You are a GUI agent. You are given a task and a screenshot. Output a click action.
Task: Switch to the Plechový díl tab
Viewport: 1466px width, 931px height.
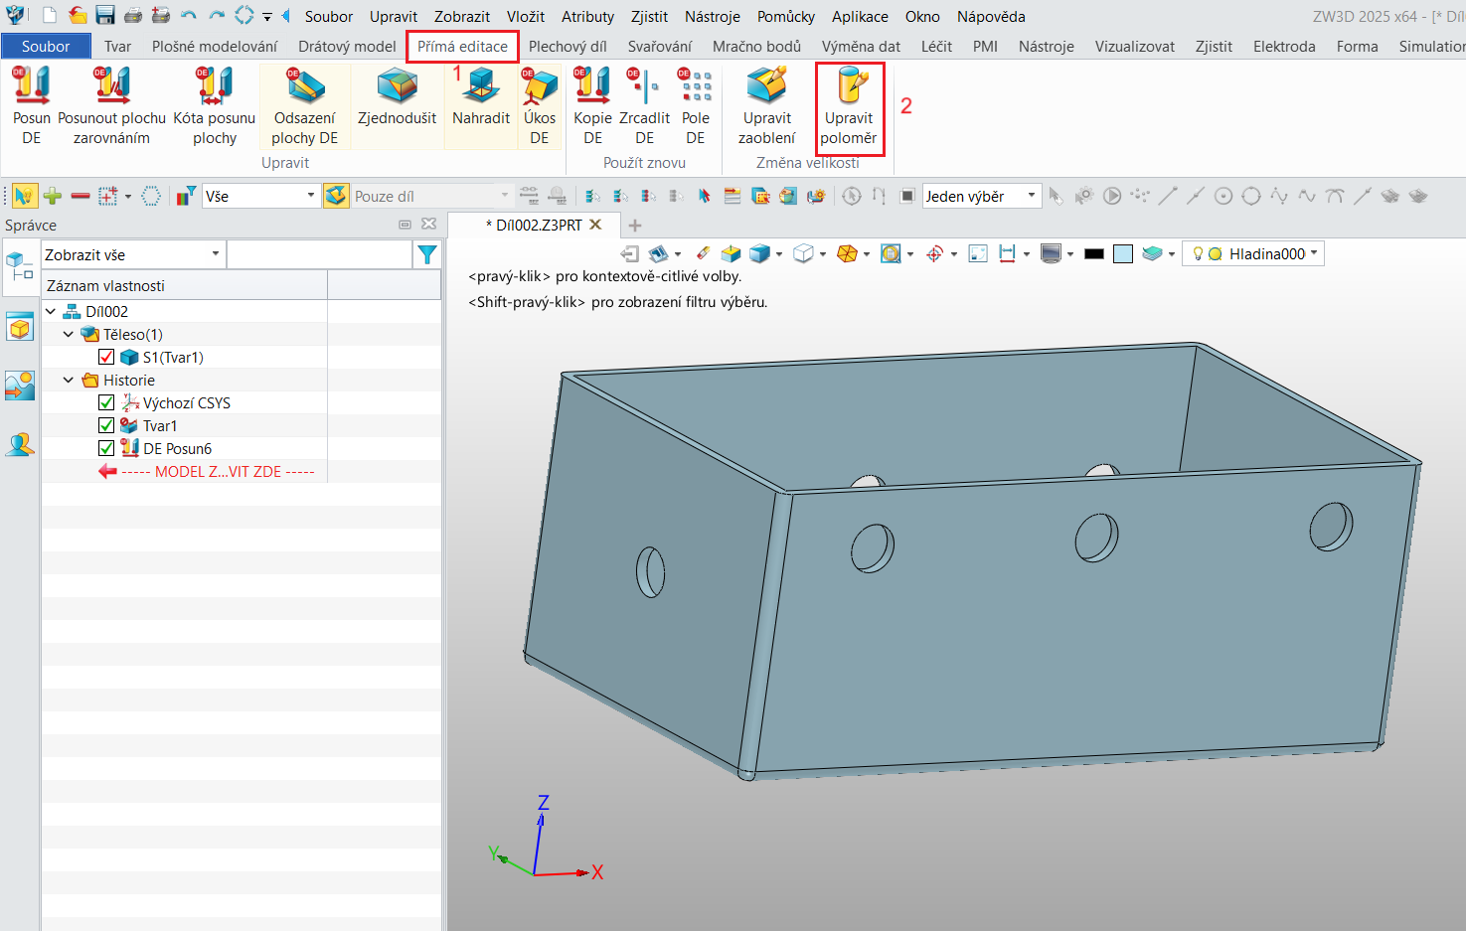[x=568, y=46]
